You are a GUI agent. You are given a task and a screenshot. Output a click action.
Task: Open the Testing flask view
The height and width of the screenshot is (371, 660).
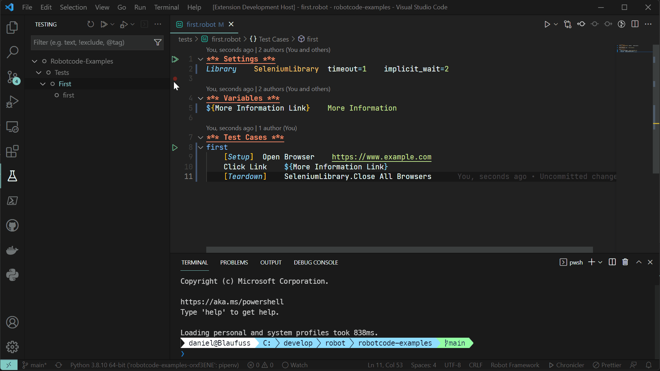coord(12,176)
